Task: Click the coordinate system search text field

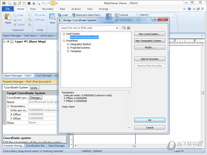Action: pos(88,28)
